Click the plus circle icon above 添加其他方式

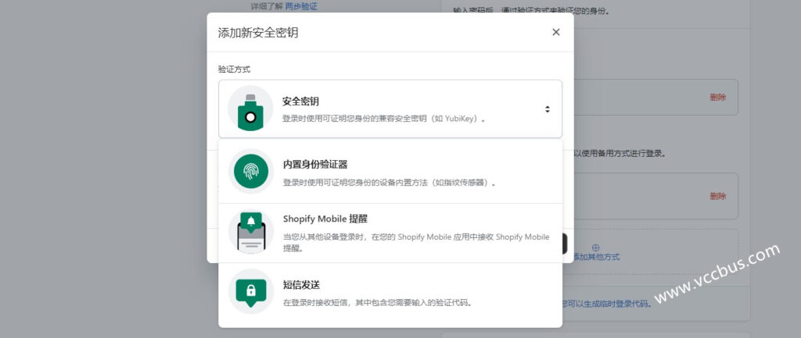[595, 247]
